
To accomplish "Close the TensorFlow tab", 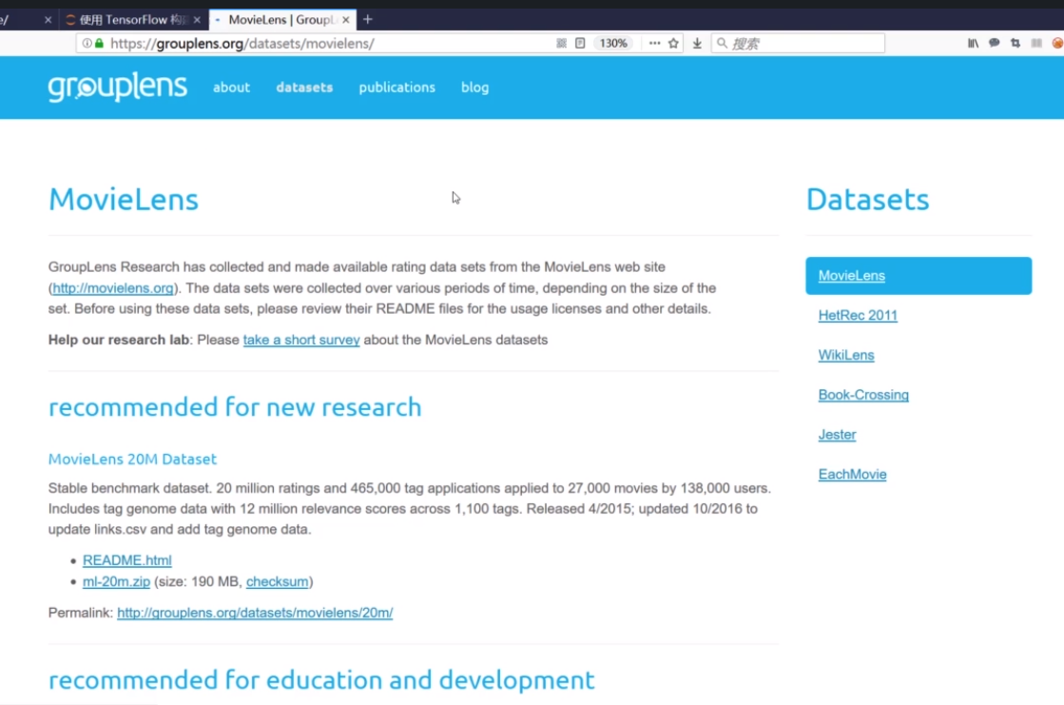I will pyautogui.click(x=197, y=20).
